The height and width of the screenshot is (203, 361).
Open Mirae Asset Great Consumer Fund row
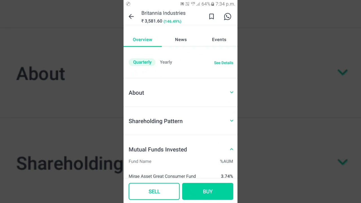click(181, 176)
